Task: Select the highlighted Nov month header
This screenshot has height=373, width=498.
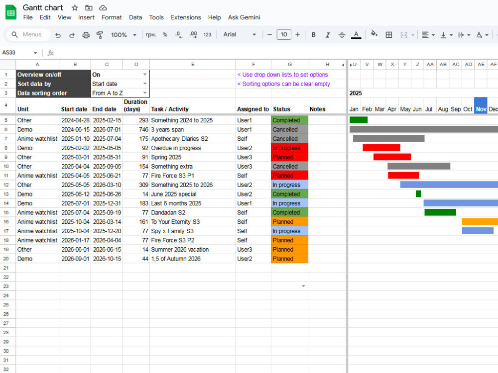Action: pyautogui.click(x=481, y=105)
